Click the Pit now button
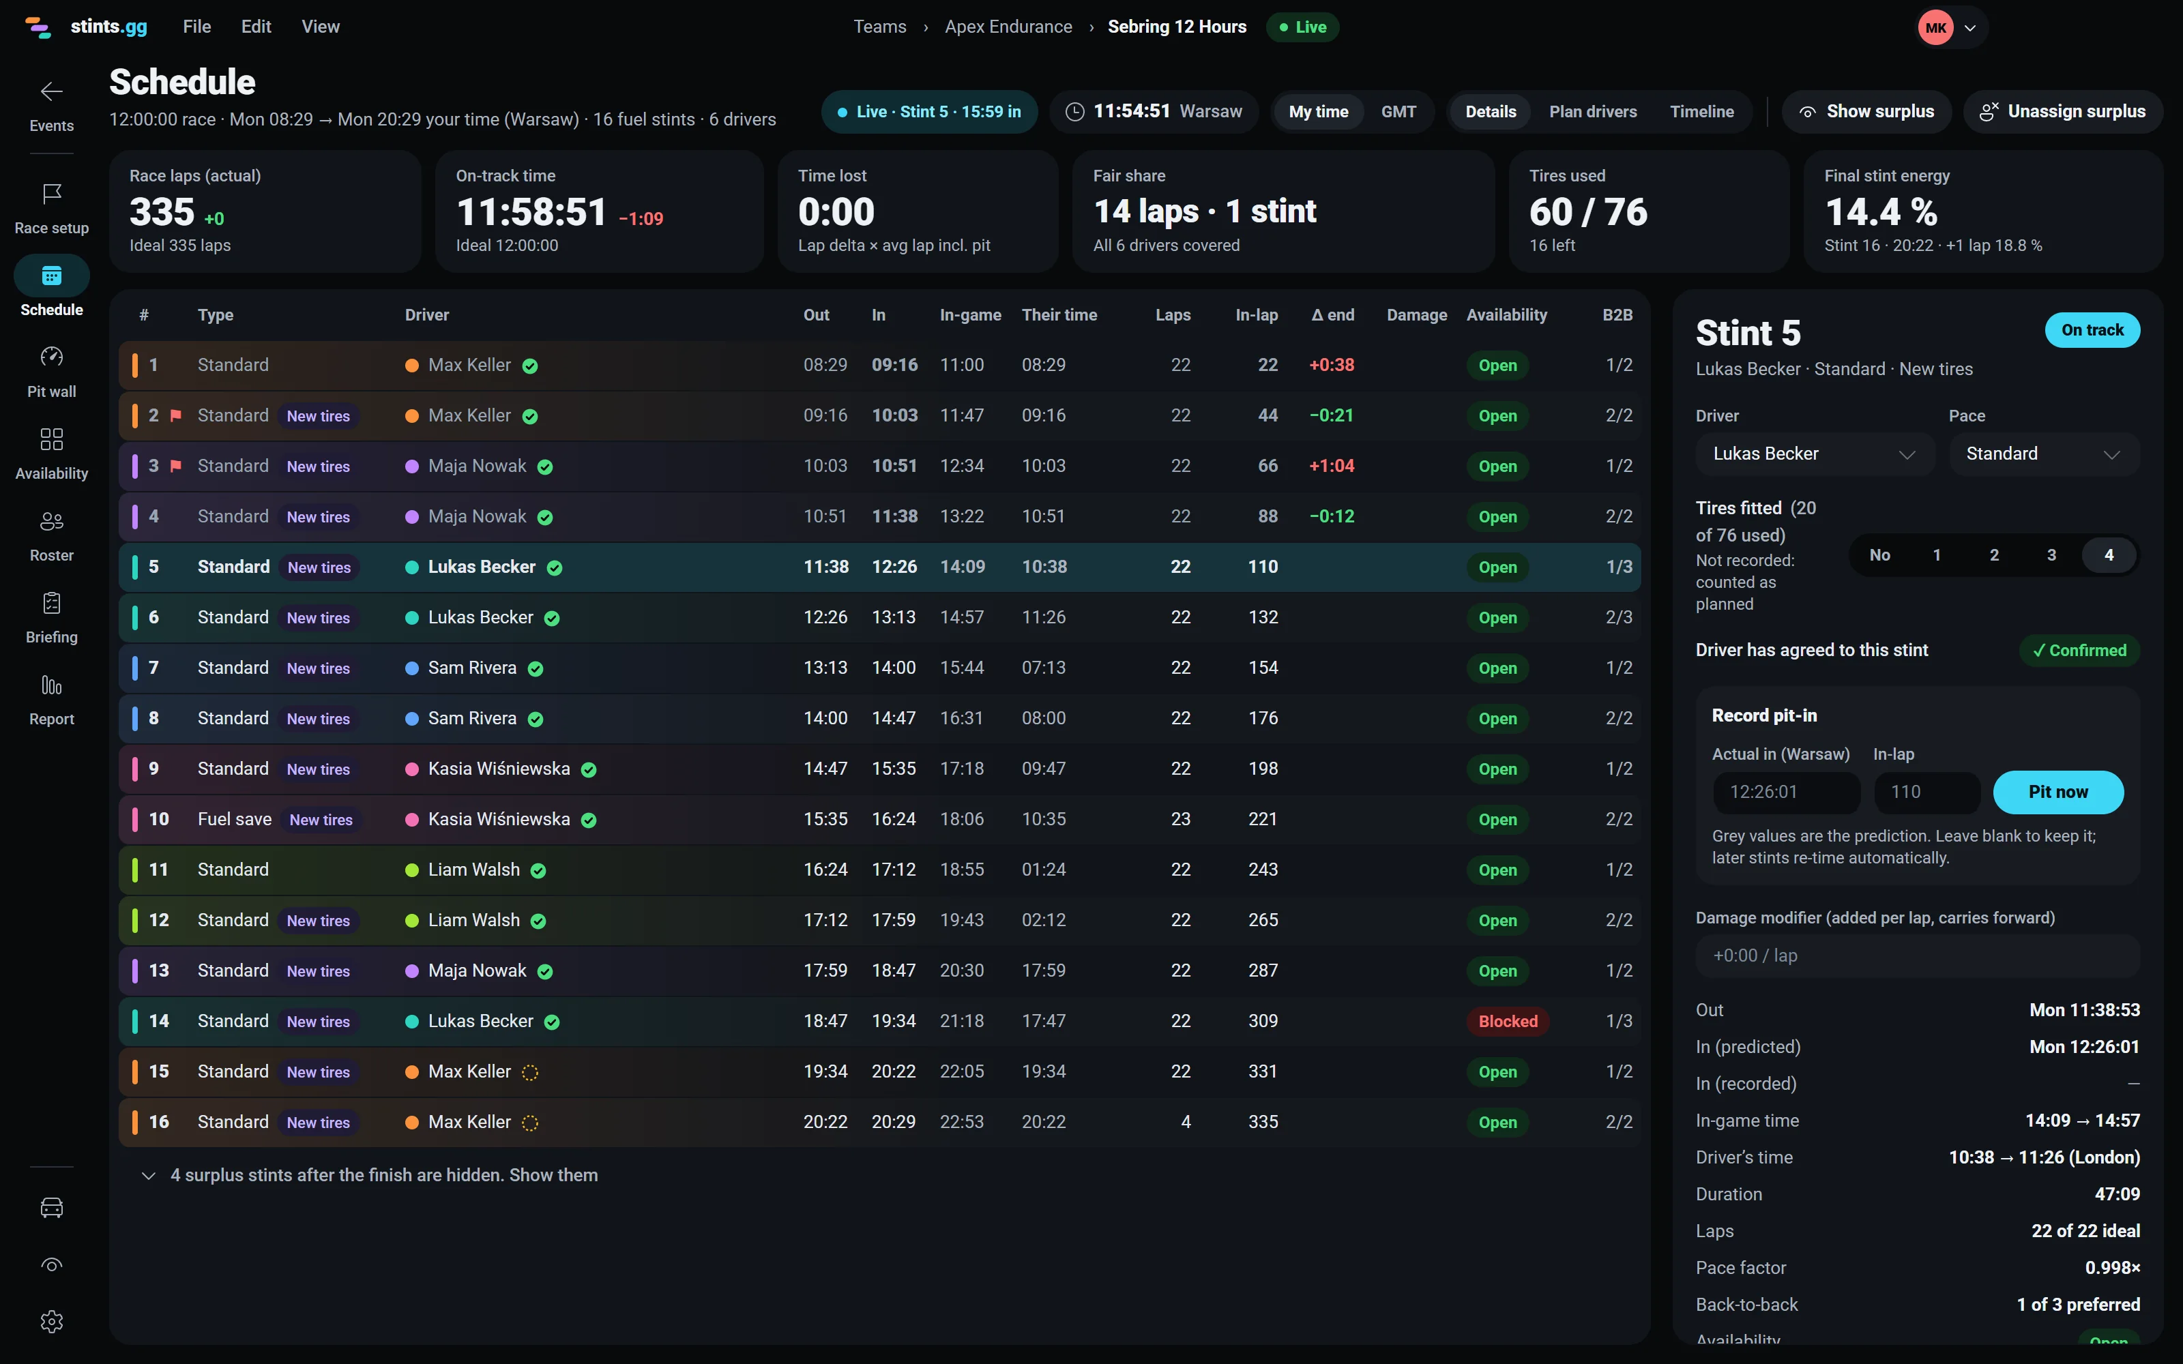The image size is (2183, 1364). pos(2057,792)
